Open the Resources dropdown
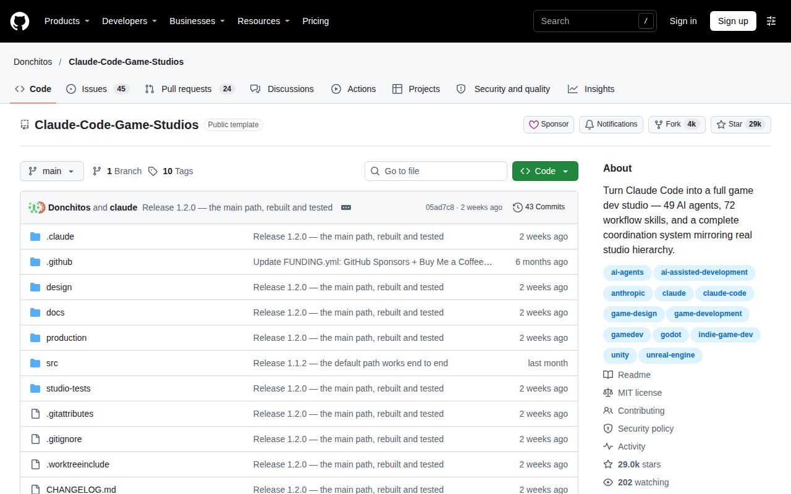791x494 pixels. (x=264, y=21)
